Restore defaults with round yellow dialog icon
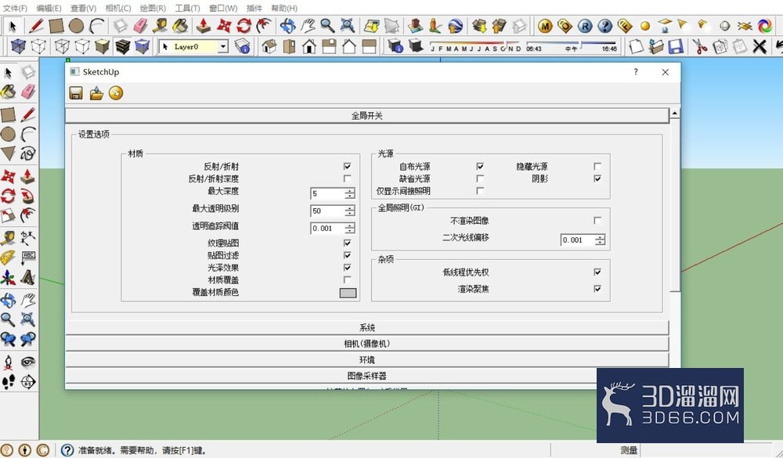The width and height of the screenshot is (783, 458). coord(116,93)
